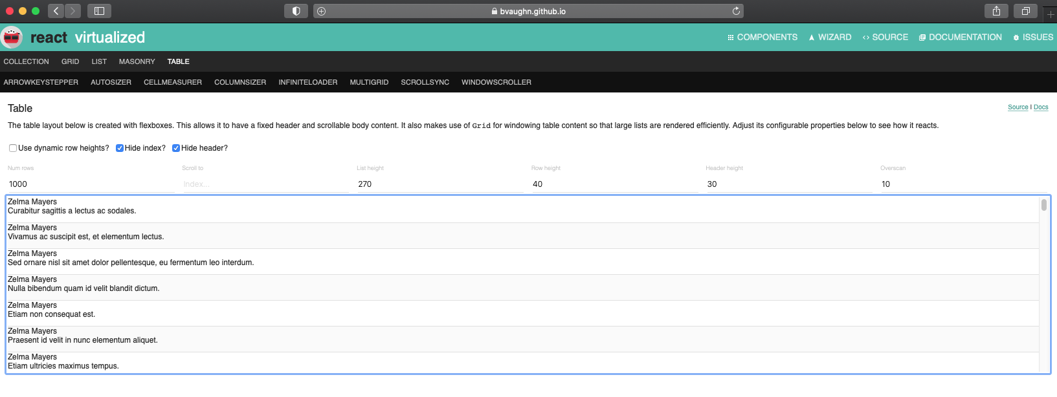The width and height of the screenshot is (1057, 397).
Task: Switch to the MASONRY tab
Action: (137, 61)
